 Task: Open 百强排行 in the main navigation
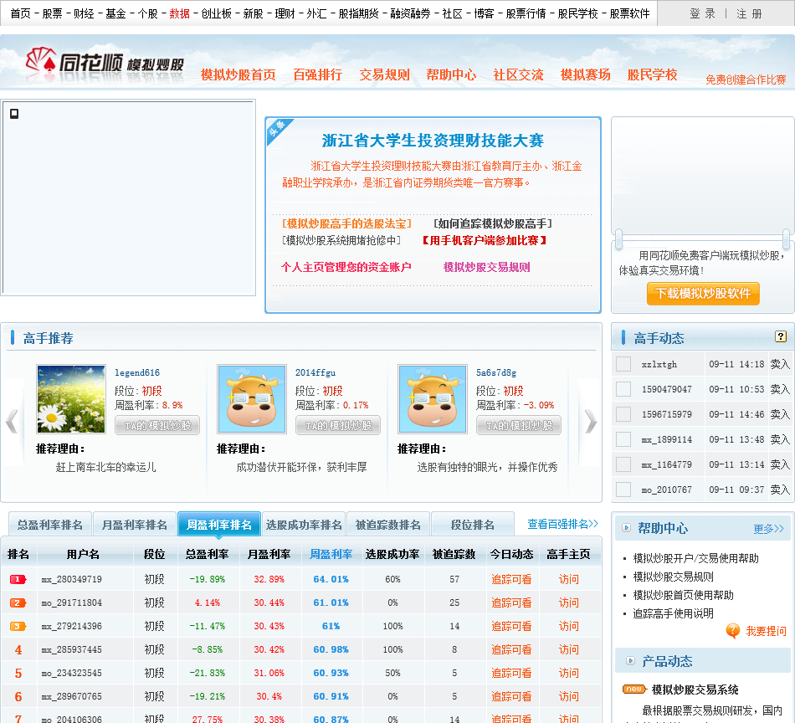pyautogui.click(x=317, y=74)
